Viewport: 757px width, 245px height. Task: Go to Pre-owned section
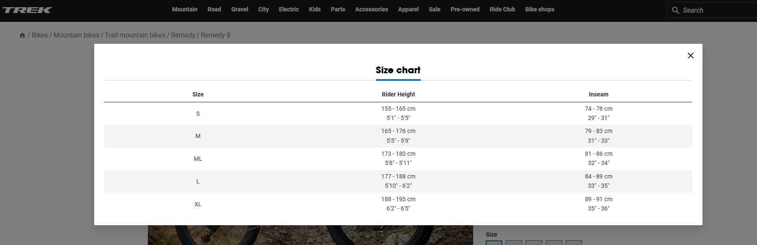[x=465, y=9]
